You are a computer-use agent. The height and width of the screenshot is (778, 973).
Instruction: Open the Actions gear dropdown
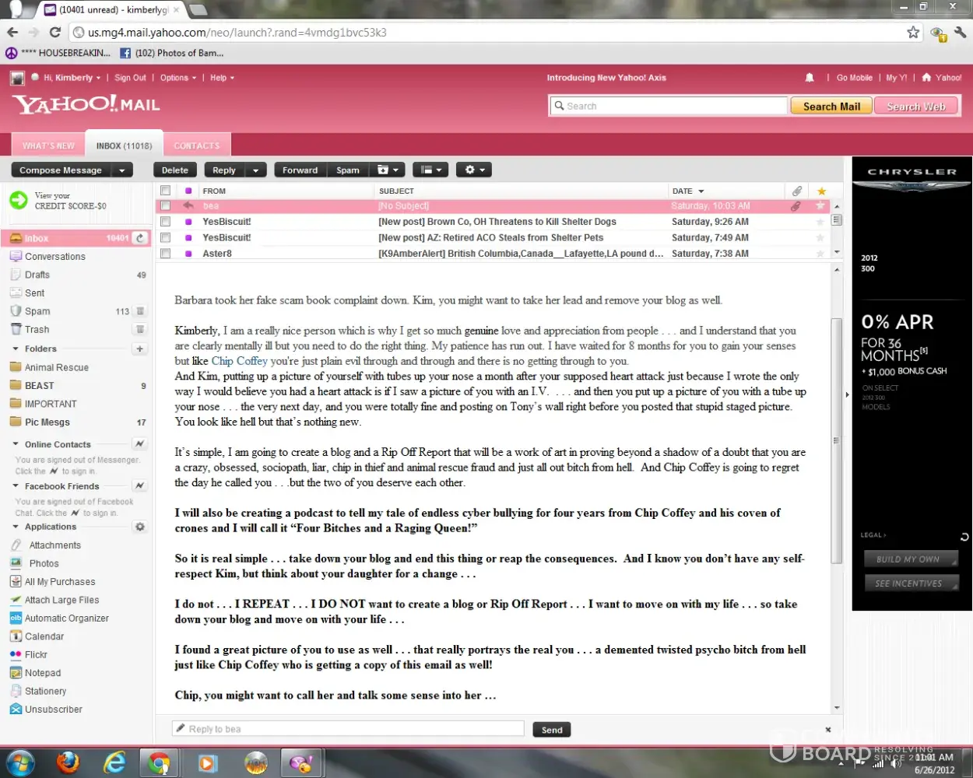[474, 170]
